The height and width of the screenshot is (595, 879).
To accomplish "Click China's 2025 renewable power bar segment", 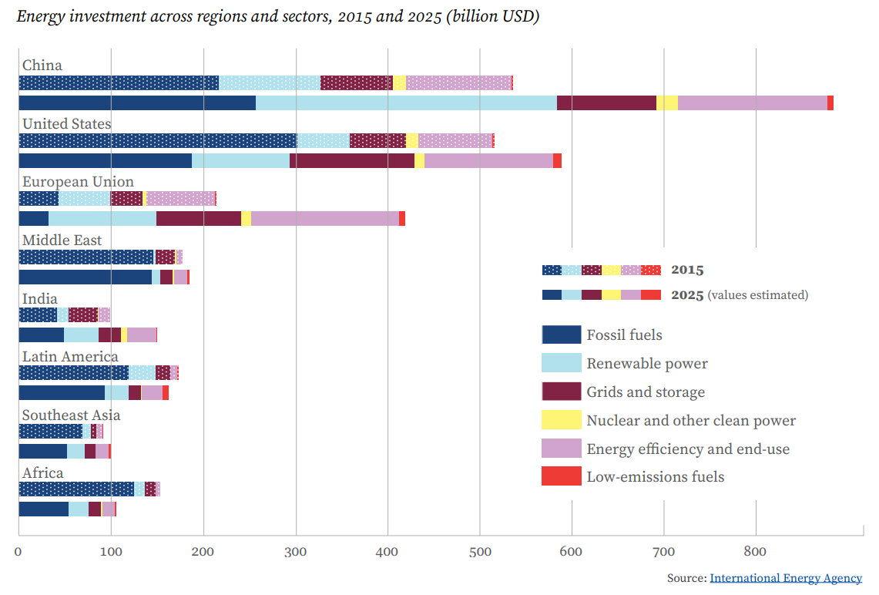I will pos(405,103).
